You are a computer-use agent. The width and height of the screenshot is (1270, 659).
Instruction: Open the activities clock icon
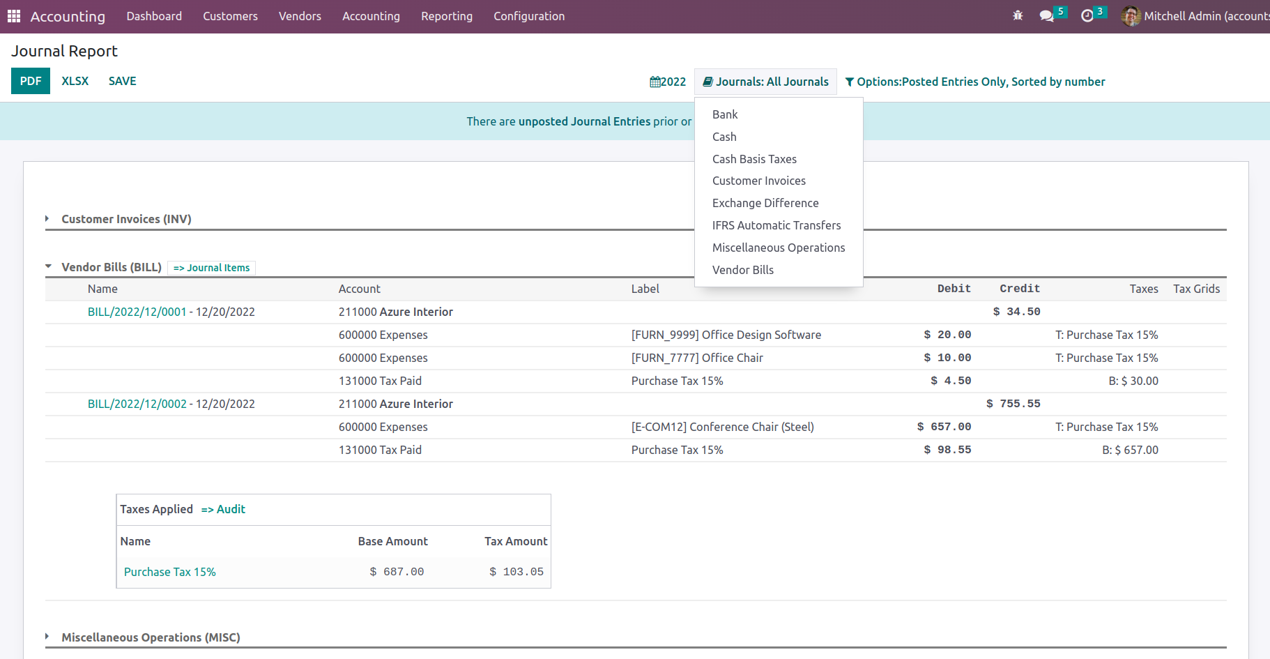pos(1087,15)
